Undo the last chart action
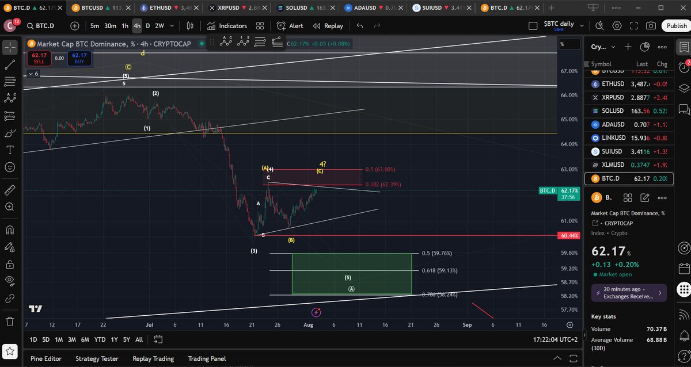The height and width of the screenshot is (367, 691). point(360,26)
